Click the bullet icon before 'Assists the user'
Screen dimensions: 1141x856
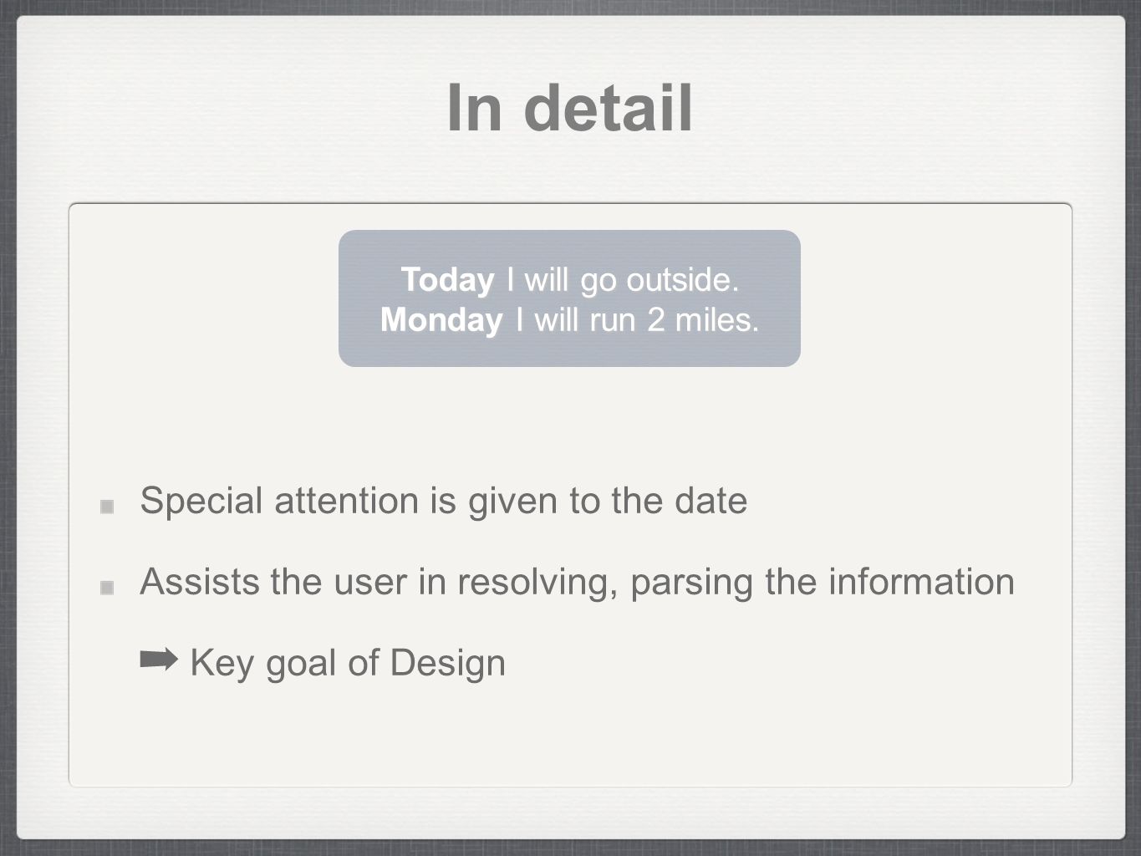coord(106,588)
